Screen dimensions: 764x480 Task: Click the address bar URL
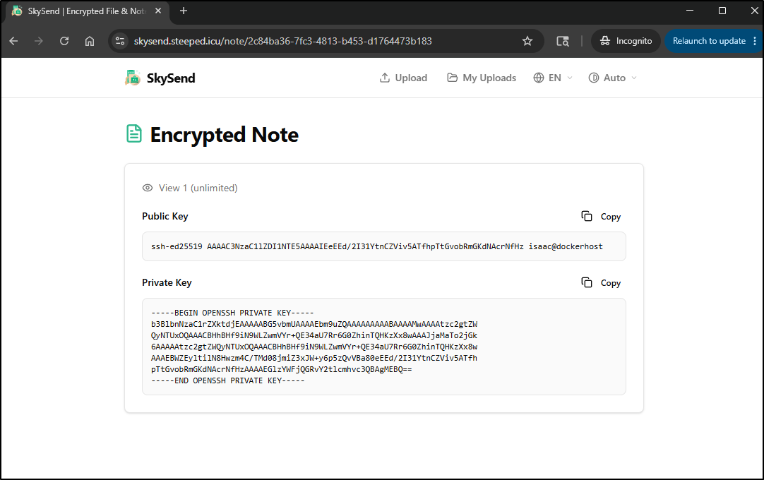pos(282,41)
